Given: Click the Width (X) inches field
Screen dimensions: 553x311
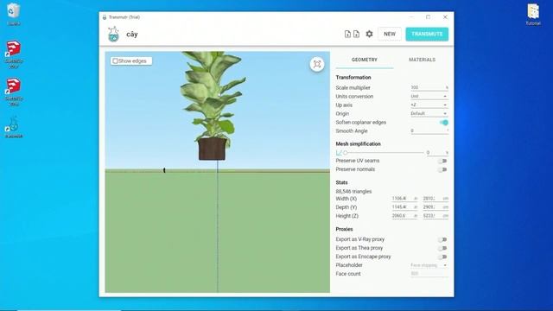Looking at the screenshot, I should coord(404,199).
